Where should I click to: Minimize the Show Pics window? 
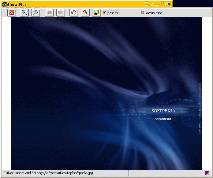[158, 5]
